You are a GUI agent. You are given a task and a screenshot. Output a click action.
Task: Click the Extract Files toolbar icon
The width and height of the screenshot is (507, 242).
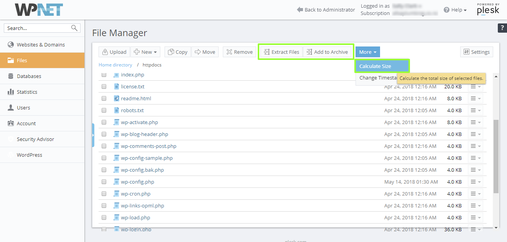(267, 52)
